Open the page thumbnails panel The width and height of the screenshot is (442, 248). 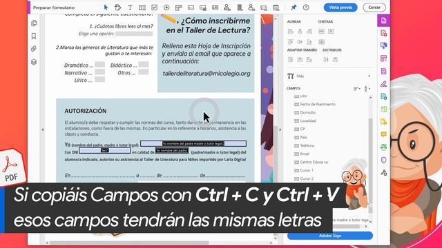click(x=34, y=23)
